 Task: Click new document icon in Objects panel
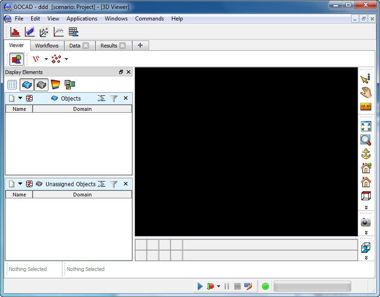[11, 98]
